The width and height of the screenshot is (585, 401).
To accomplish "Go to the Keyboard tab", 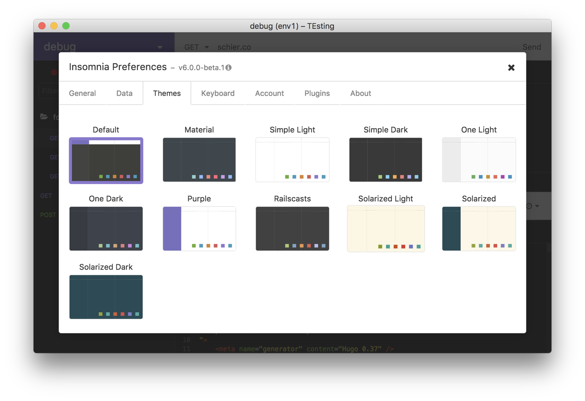I will tap(218, 93).
